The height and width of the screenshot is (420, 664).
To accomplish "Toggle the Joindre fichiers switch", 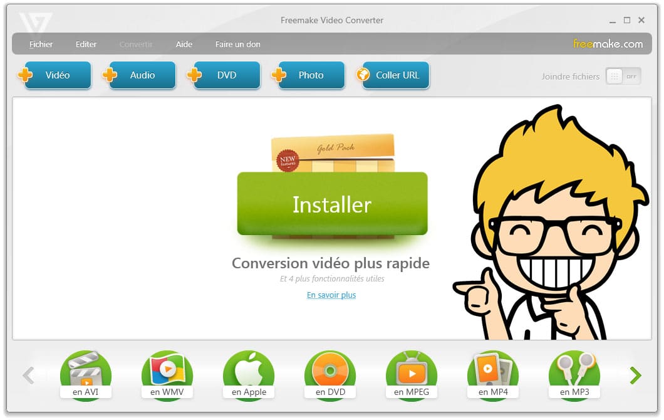I will (x=623, y=76).
